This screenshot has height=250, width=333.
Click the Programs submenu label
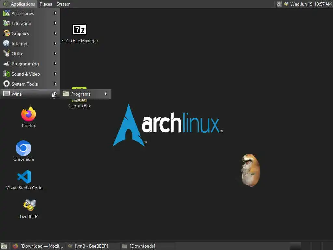tap(81, 94)
